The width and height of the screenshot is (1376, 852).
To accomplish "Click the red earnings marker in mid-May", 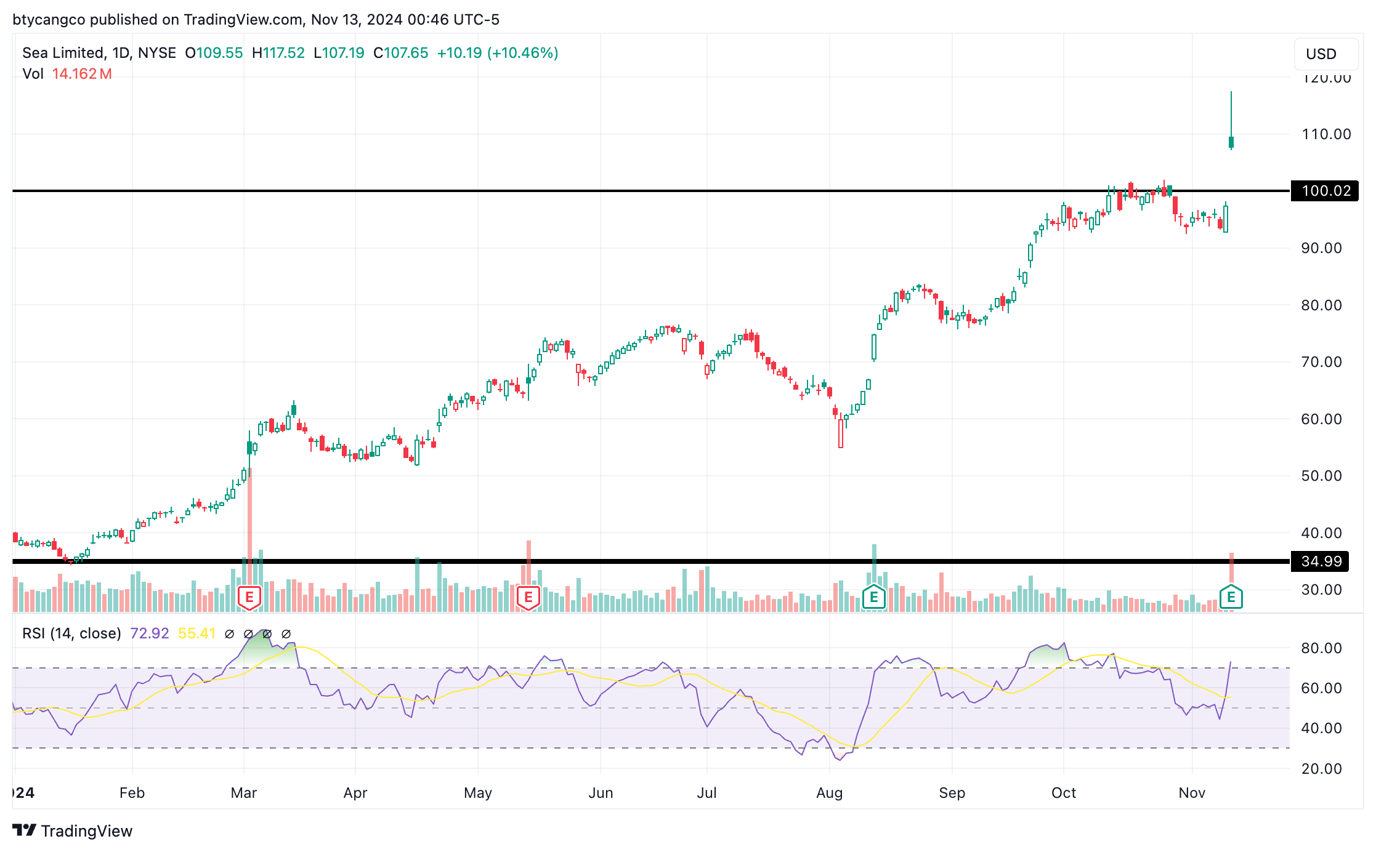I will (x=528, y=597).
